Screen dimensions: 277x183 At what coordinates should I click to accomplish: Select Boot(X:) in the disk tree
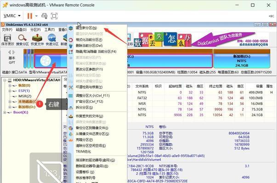coord(21,112)
